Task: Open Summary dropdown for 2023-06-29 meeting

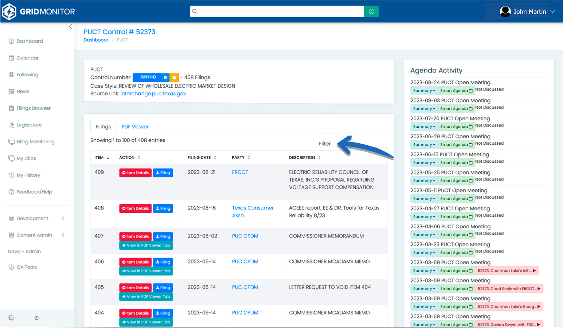Action: (424, 145)
